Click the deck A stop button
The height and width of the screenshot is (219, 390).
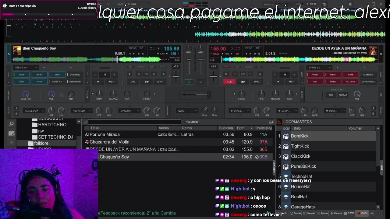pos(129,74)
